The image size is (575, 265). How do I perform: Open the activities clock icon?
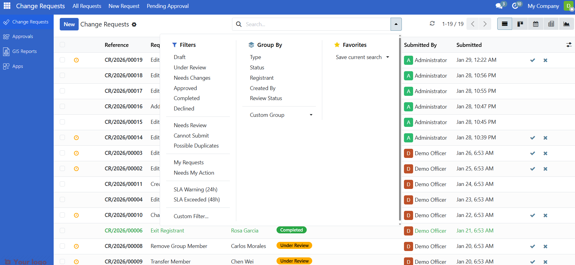tap(515, 6)
